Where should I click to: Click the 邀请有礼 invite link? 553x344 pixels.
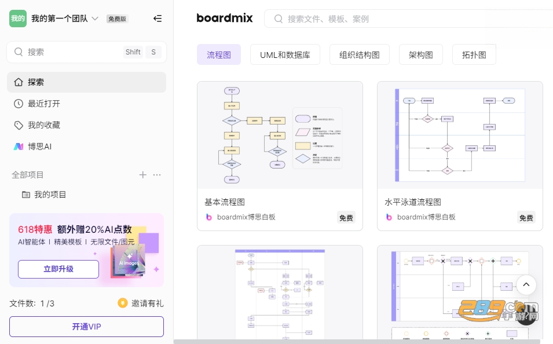[148, 303]
